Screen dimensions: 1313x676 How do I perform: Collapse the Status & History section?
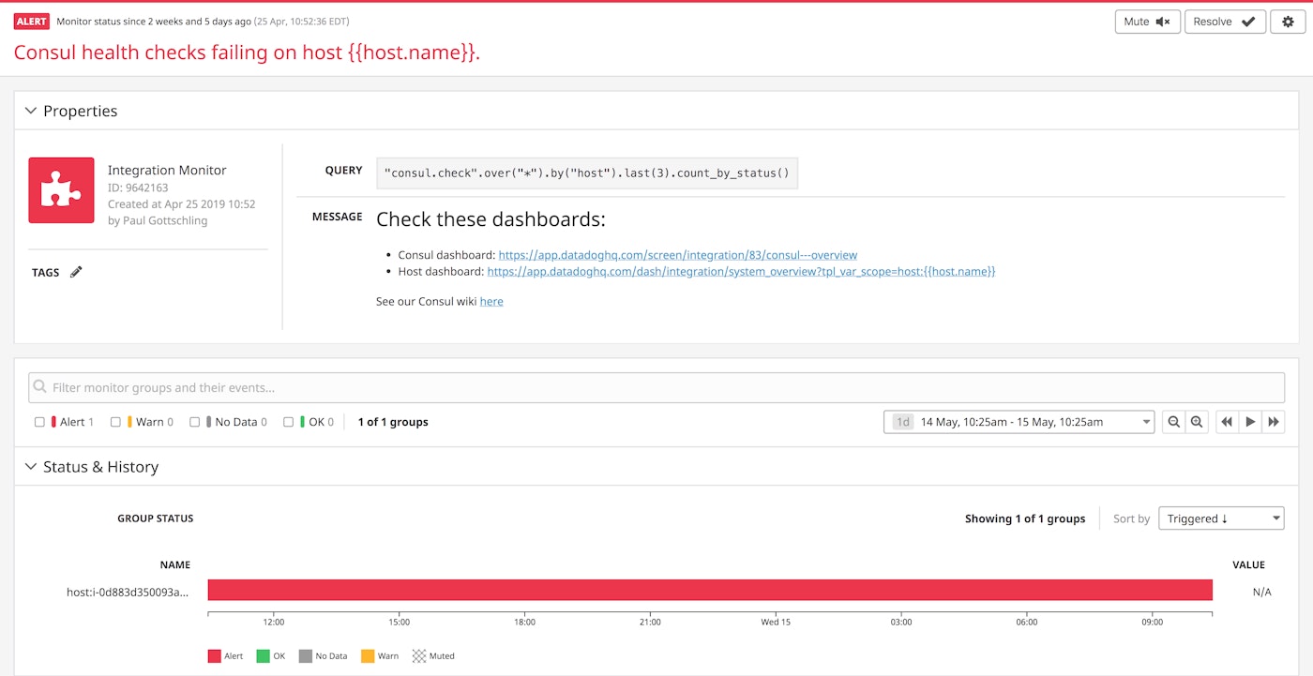click(x=31, y=467)
